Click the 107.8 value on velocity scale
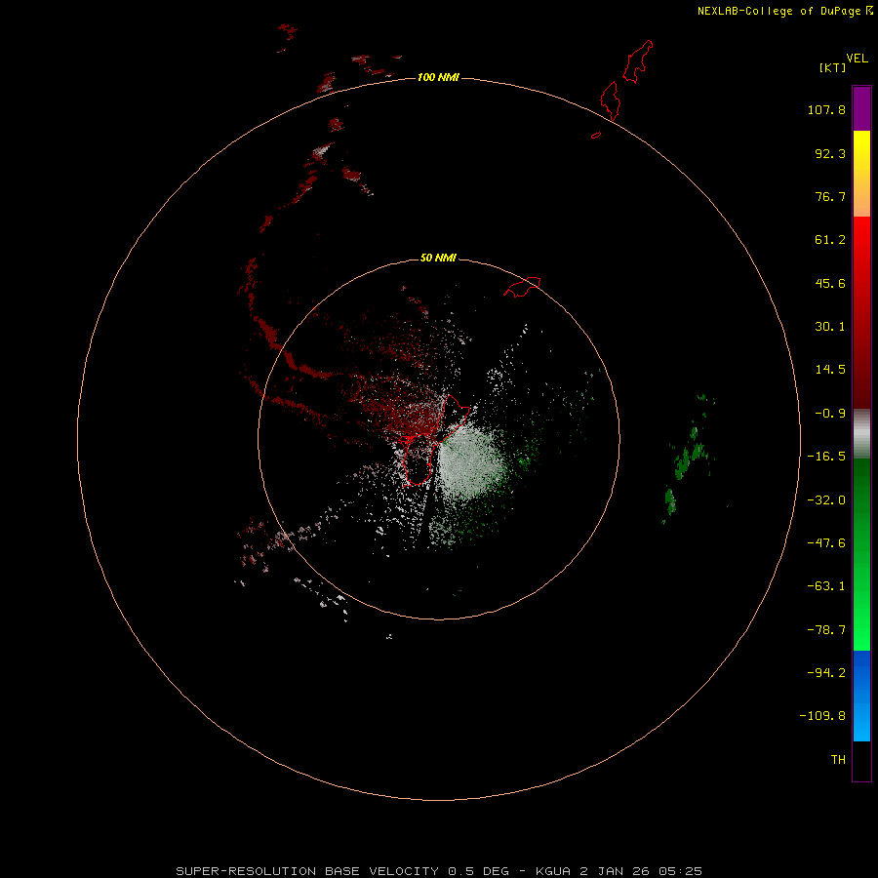 coord(826,109)
